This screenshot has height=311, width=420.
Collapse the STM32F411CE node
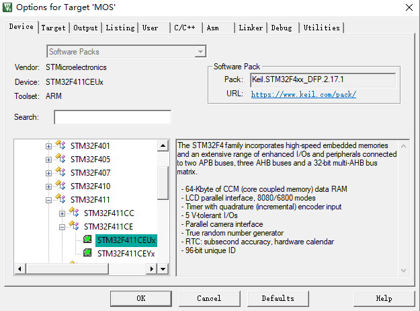62,227
